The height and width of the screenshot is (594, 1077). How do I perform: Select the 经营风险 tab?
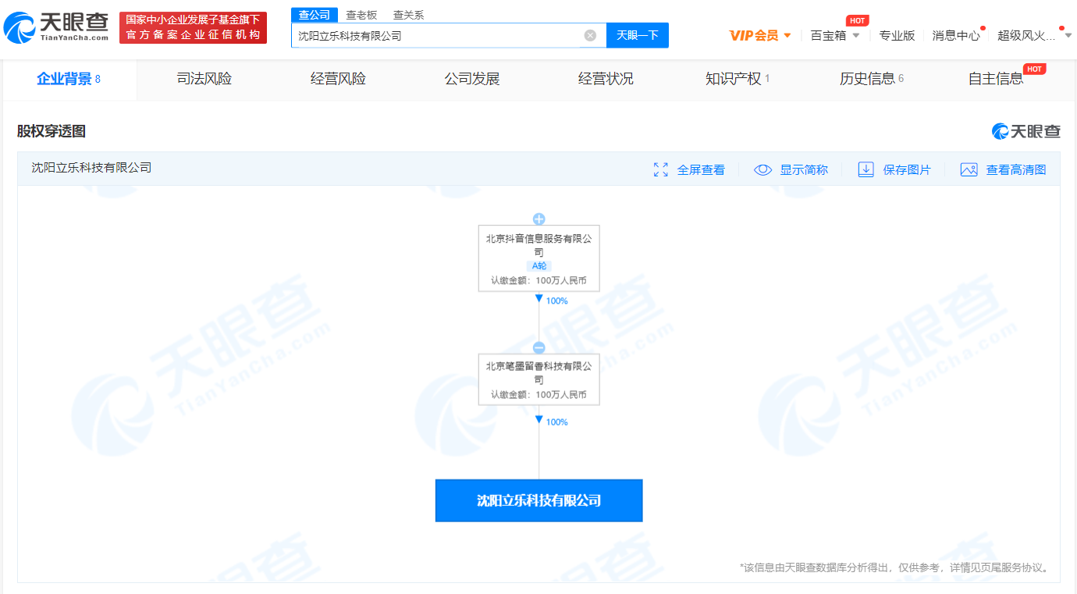coord(338,79)
